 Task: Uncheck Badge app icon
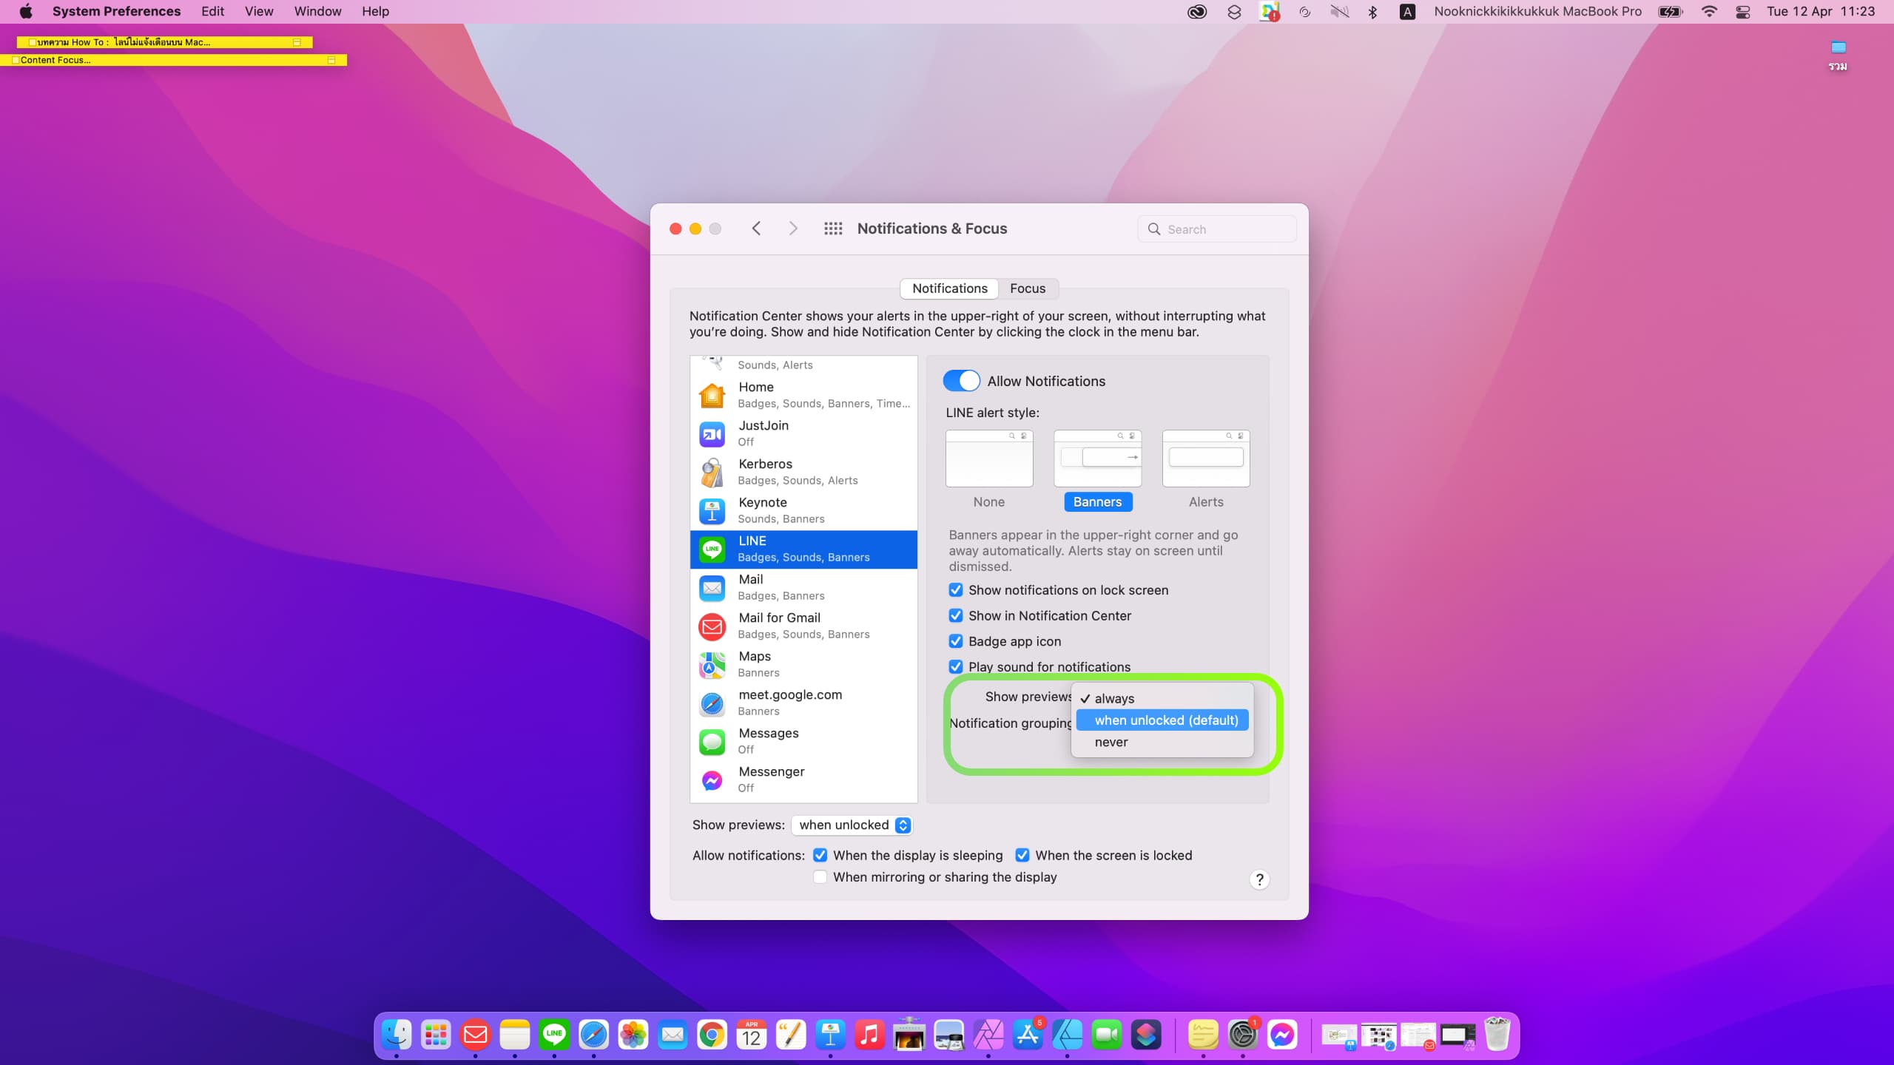[x=956, y=641]
